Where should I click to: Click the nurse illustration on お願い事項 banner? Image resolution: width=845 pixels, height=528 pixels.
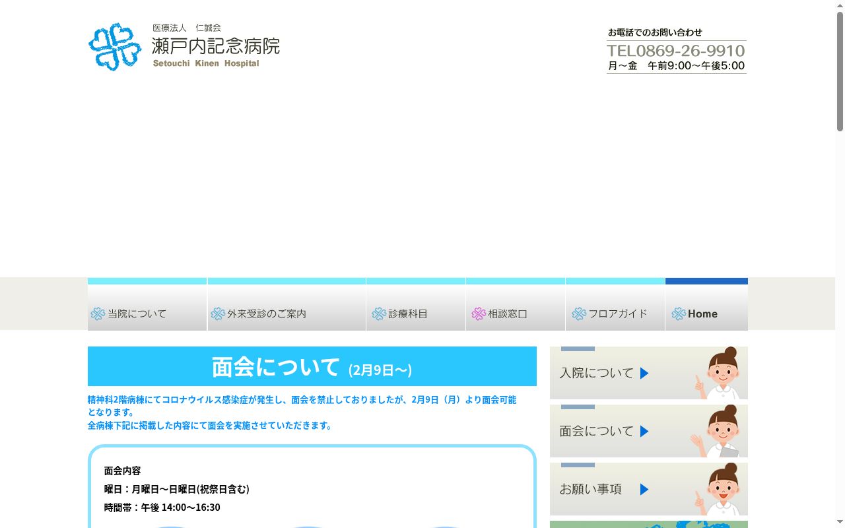click(719, 490)
